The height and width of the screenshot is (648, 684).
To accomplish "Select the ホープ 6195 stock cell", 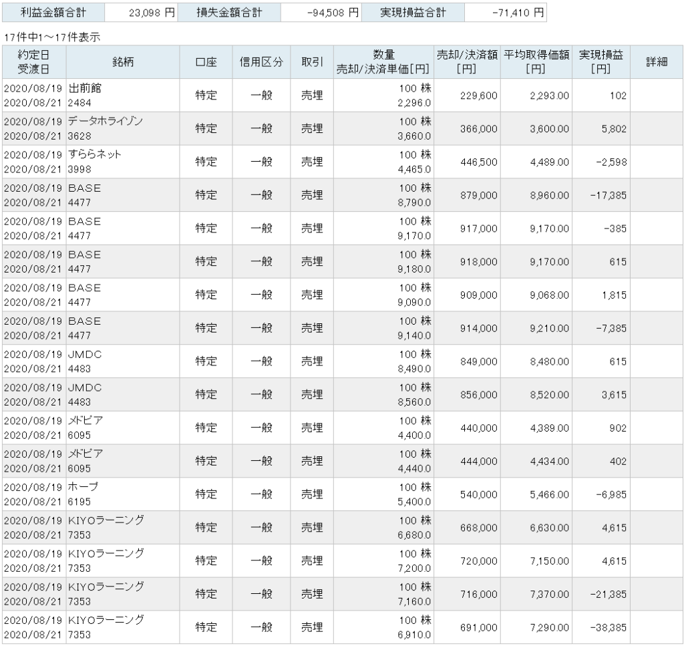I will pos(123,494).
